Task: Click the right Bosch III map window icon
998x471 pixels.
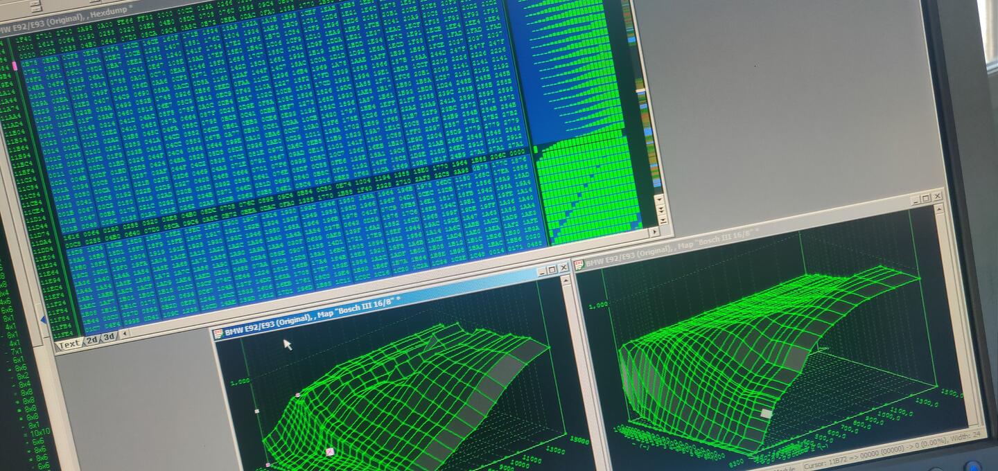Action: 579,265
